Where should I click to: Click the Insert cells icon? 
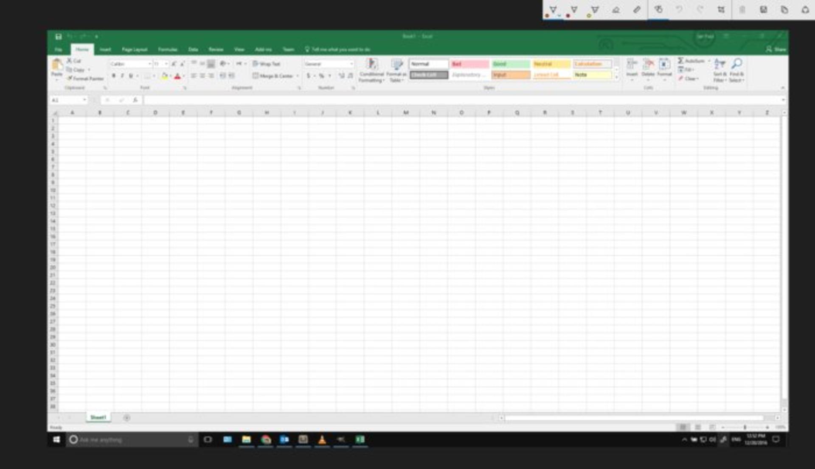click(632, 65)
